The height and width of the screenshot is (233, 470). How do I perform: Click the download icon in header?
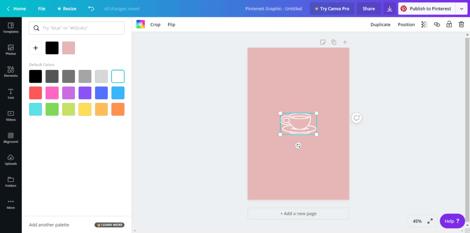(389, 9)
